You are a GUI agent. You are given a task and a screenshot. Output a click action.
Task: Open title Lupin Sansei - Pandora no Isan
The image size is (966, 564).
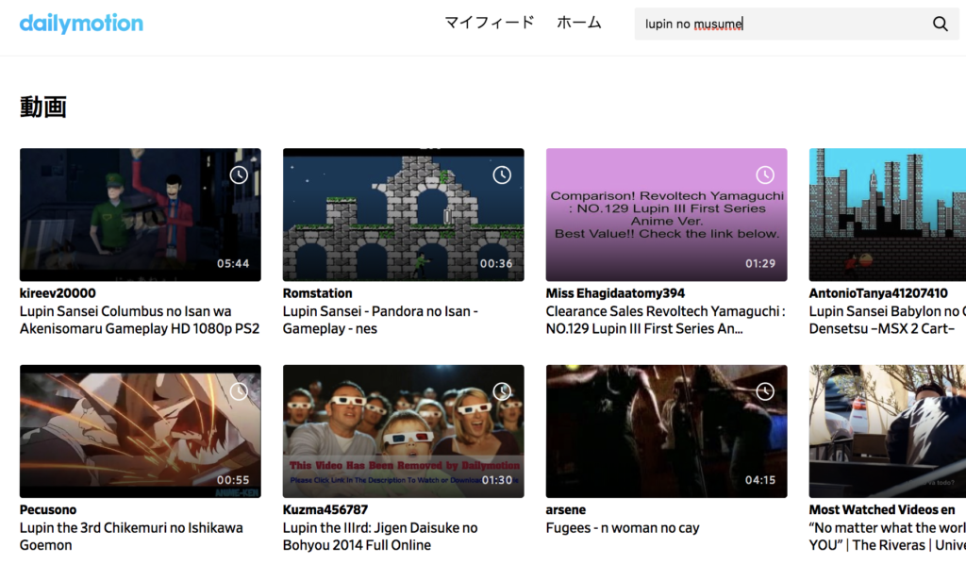(381, 320)
